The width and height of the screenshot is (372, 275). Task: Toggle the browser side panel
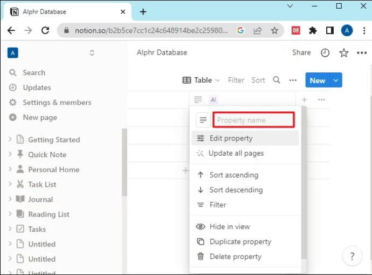[330, 30]
